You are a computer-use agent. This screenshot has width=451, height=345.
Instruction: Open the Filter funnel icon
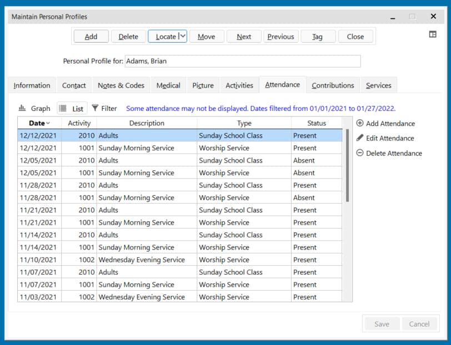click(95, 108)
